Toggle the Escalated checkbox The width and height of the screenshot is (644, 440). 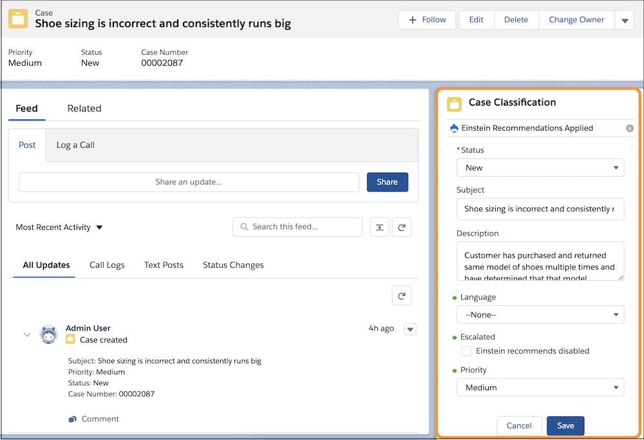click(466, 351)
